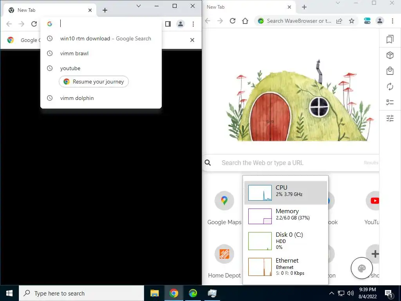Dismiss the Google Chrome infobar
The height and width of the screenshot is (301, 401).
click(x=192, y=40)
